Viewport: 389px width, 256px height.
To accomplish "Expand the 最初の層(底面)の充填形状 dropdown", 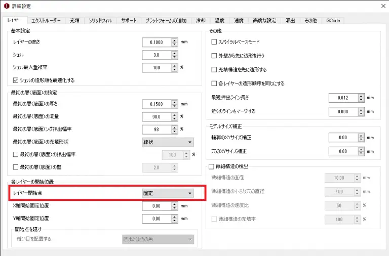I will point(168,142).
